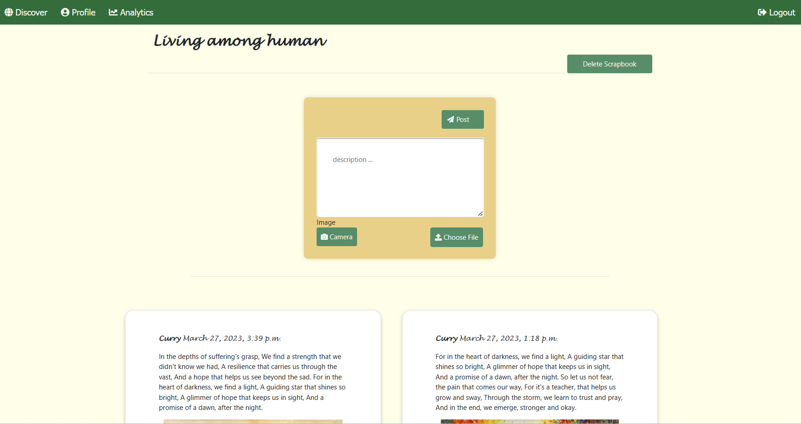Click the upload icon on Choose File
Image resolution: width=801 pixels, height=424 pixels.
[438, 237]
